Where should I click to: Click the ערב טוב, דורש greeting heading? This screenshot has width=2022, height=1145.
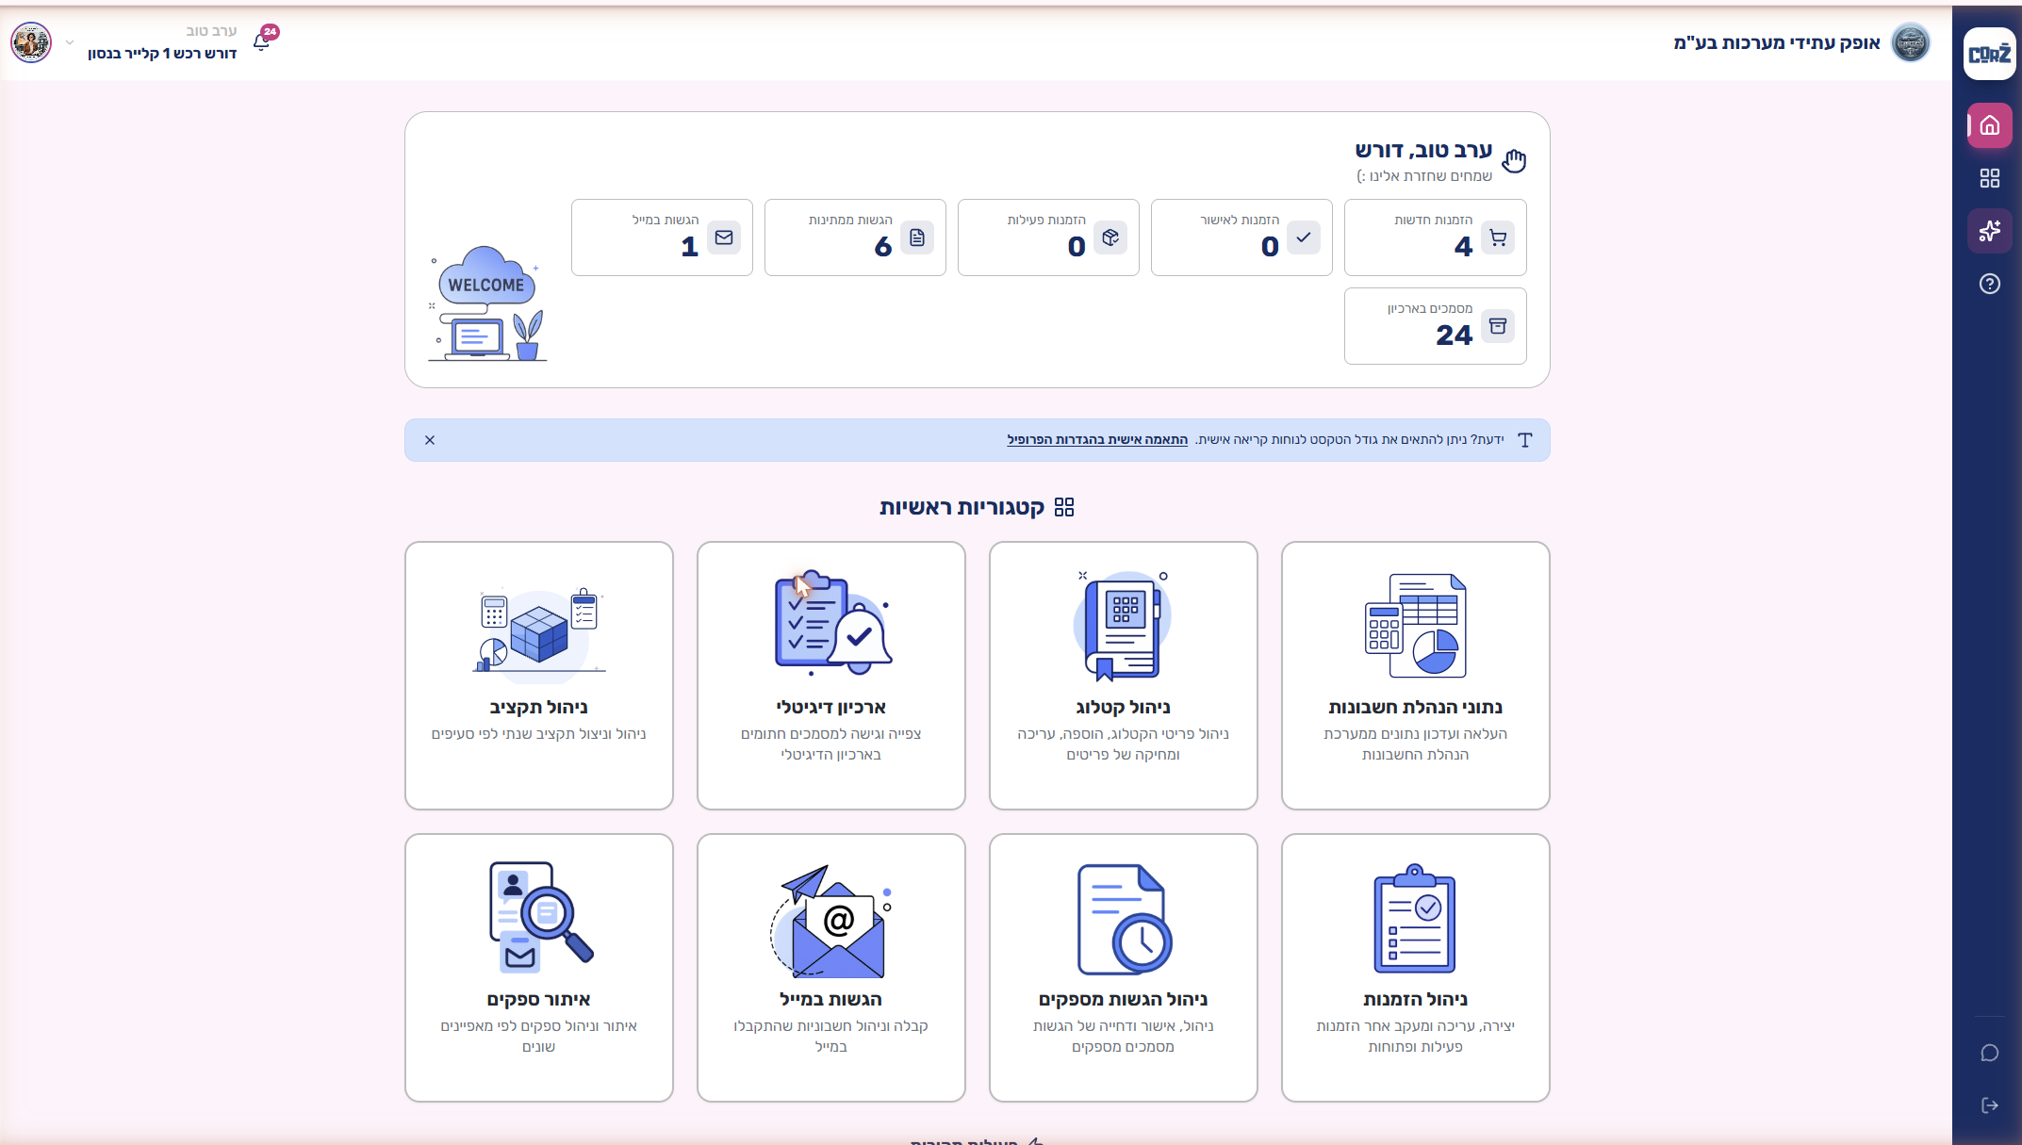(x=1423, y=151)
